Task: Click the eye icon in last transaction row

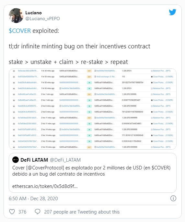Action: point(14,147)
